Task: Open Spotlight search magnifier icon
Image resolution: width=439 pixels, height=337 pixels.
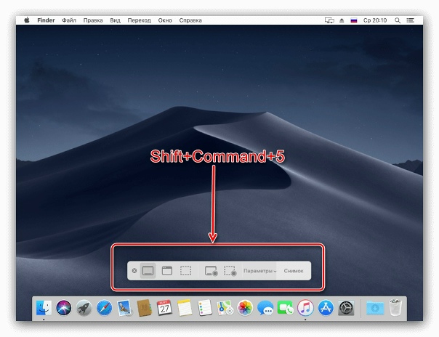Action: point(398,20)
